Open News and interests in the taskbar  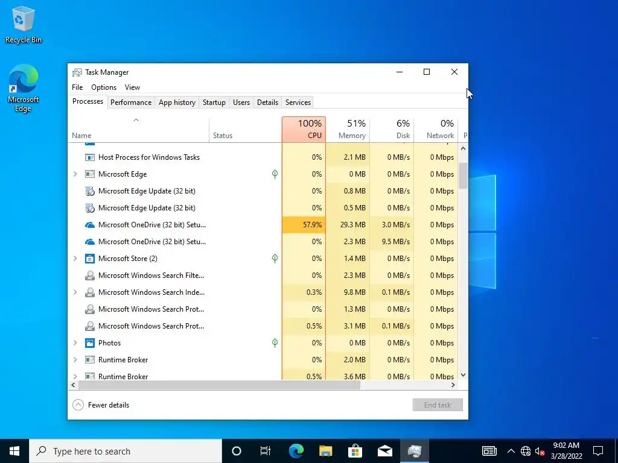(x=489, y=451)
